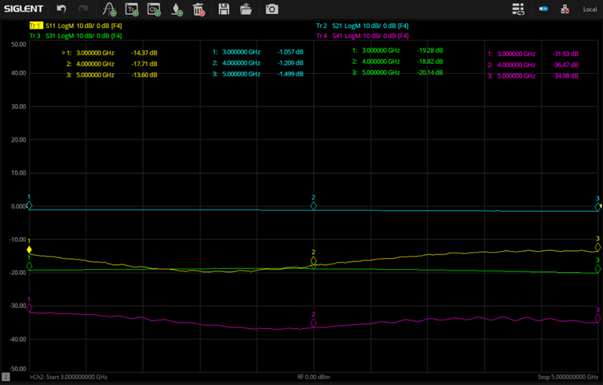Click magenta marker 1 on S41 trace
Image resolution: width=603 pixels, height=385 pixels.
[29, 308]
